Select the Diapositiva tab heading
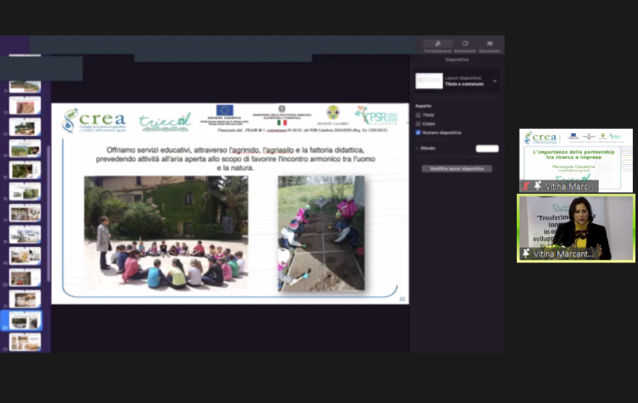The image size is (638, 403). [457, 60]
